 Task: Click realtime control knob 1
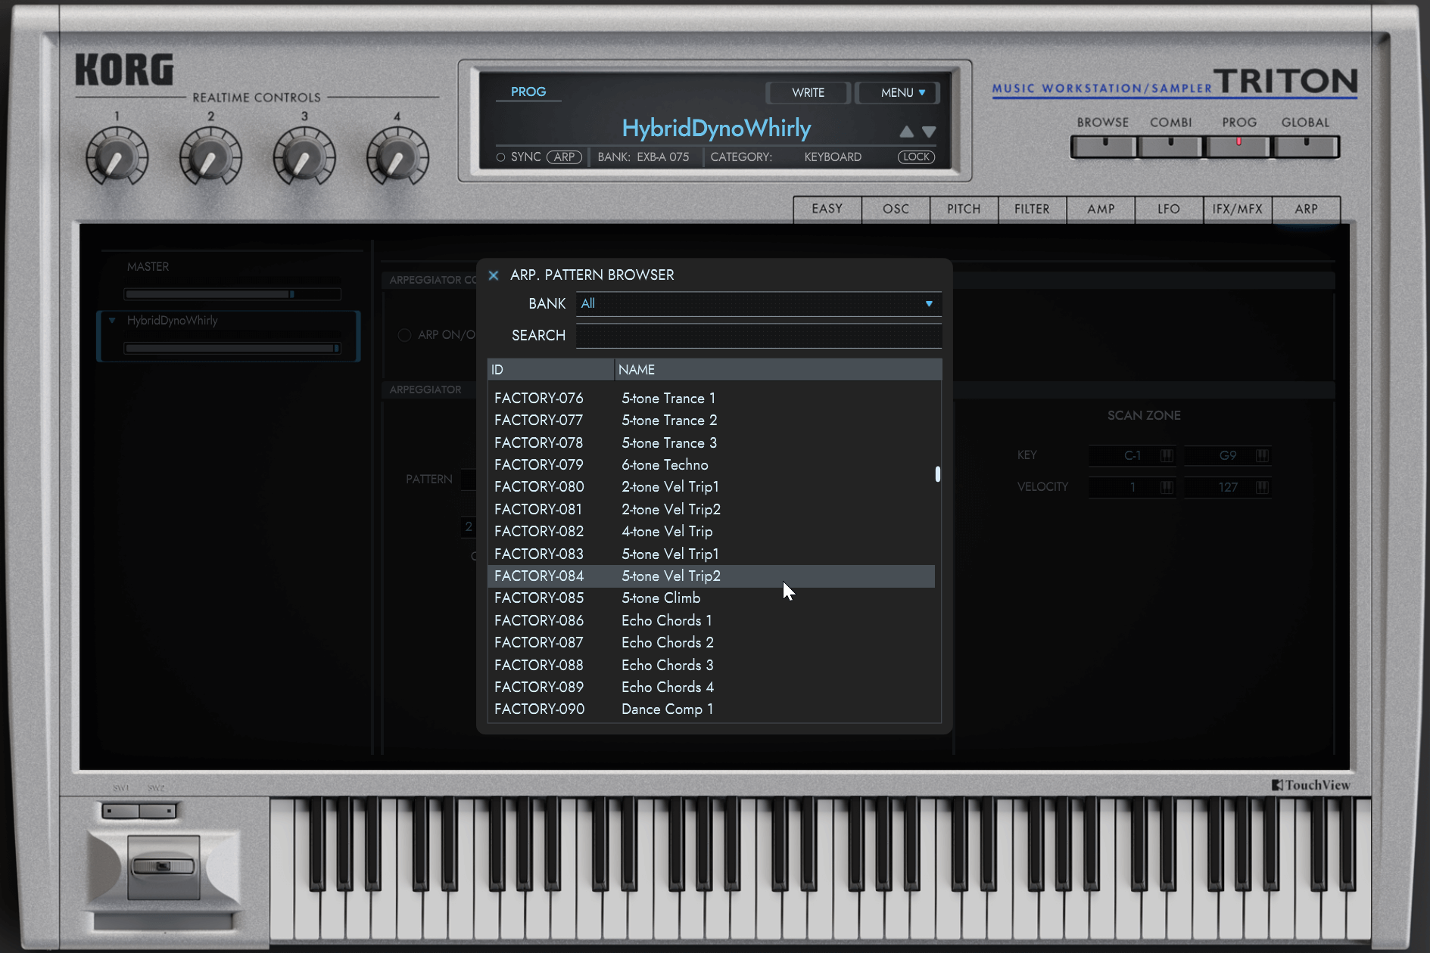tap(117, 157)
